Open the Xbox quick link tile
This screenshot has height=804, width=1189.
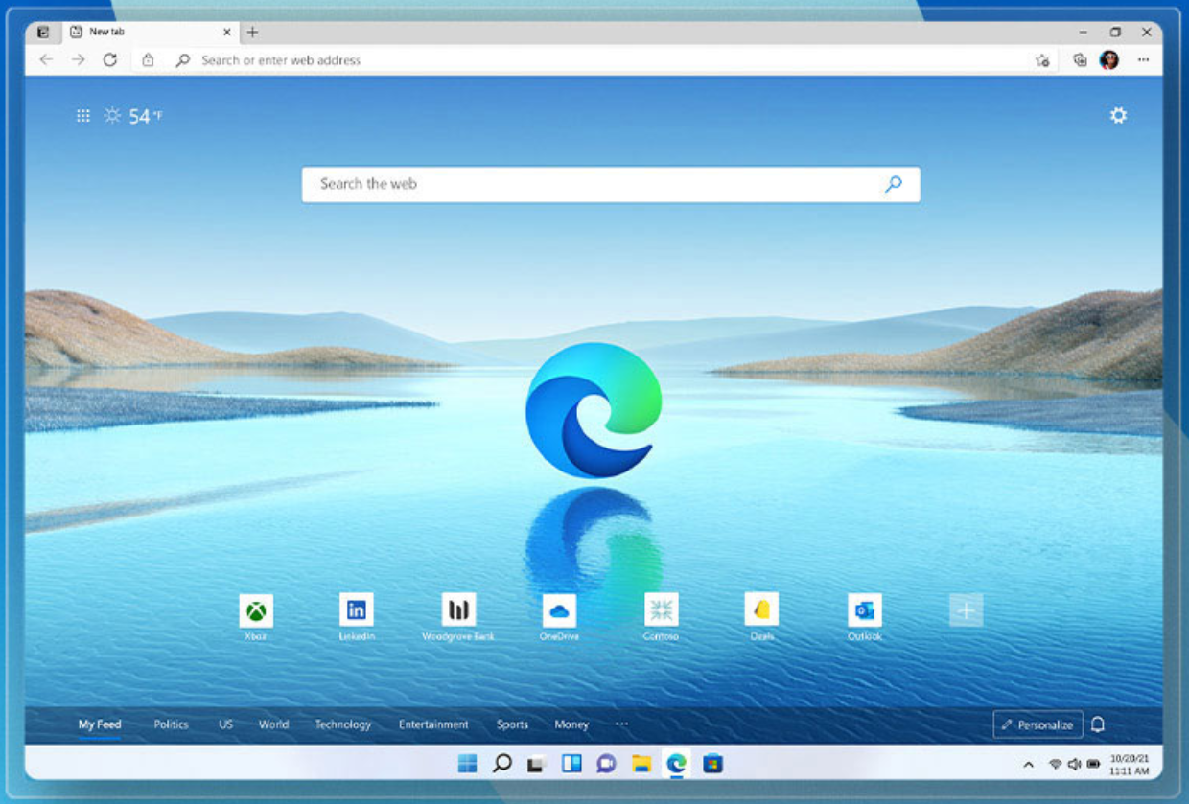click(x=256, y=610)
